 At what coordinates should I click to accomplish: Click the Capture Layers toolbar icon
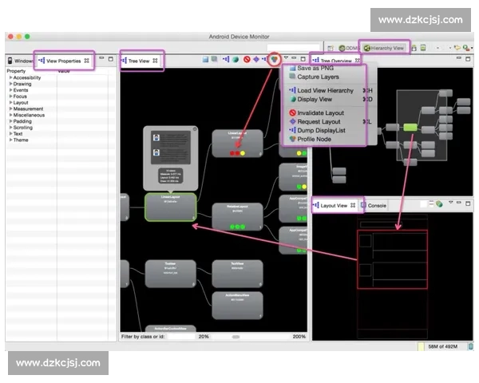(215, 59)
